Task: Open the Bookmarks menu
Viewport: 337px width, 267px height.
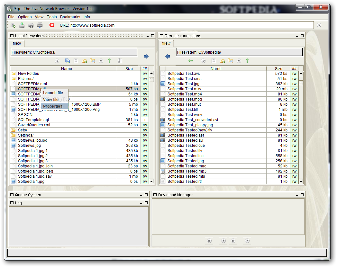Action: click(70, 17)
